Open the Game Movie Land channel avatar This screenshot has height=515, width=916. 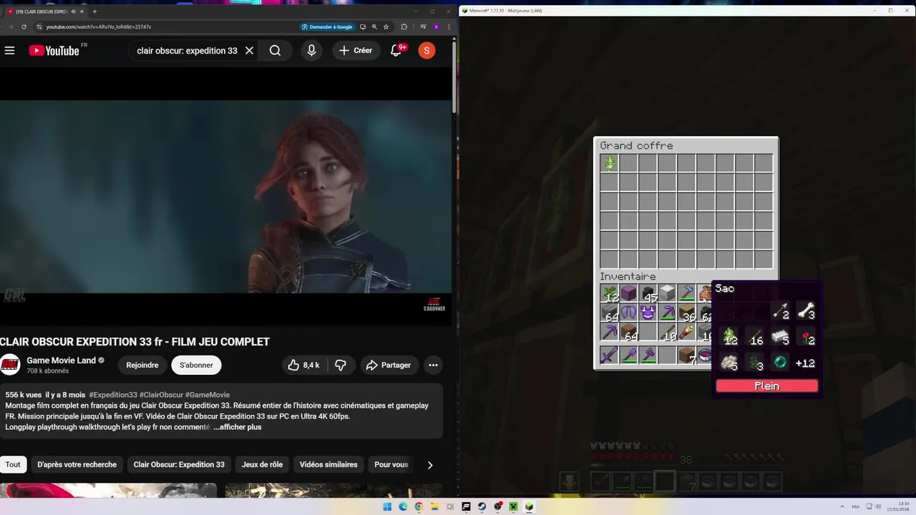coord(10,365)
